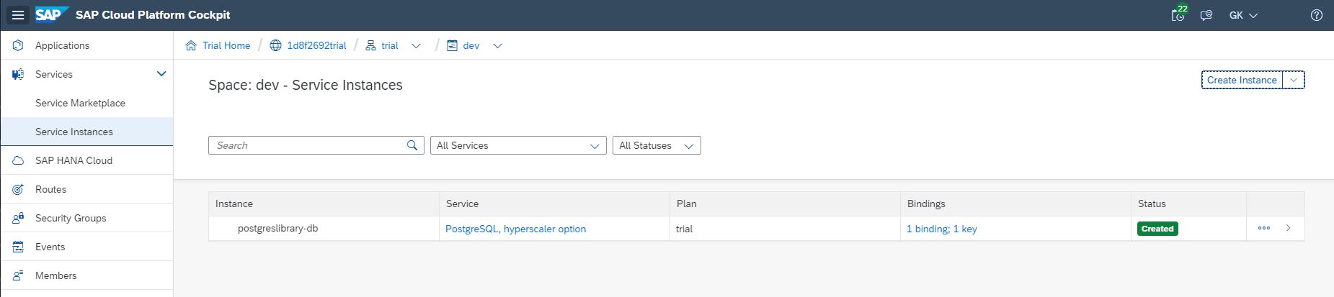Open SAP HANA Cloud in sidebar
The width and height of the screenshot is (1334, 297).
click(x=74, y=160)
